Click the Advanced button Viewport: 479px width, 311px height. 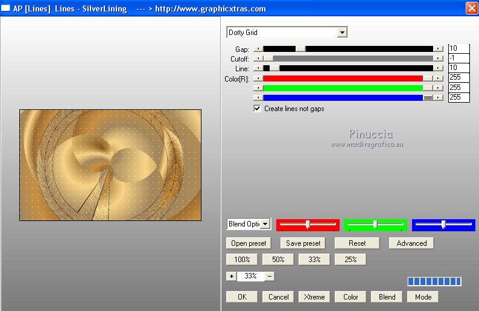(x=411, y=243)
